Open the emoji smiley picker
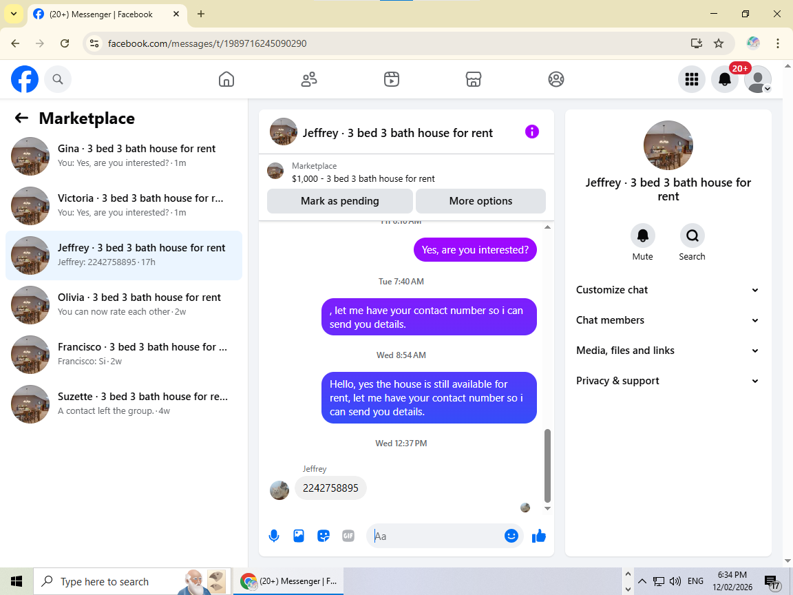 511,536
